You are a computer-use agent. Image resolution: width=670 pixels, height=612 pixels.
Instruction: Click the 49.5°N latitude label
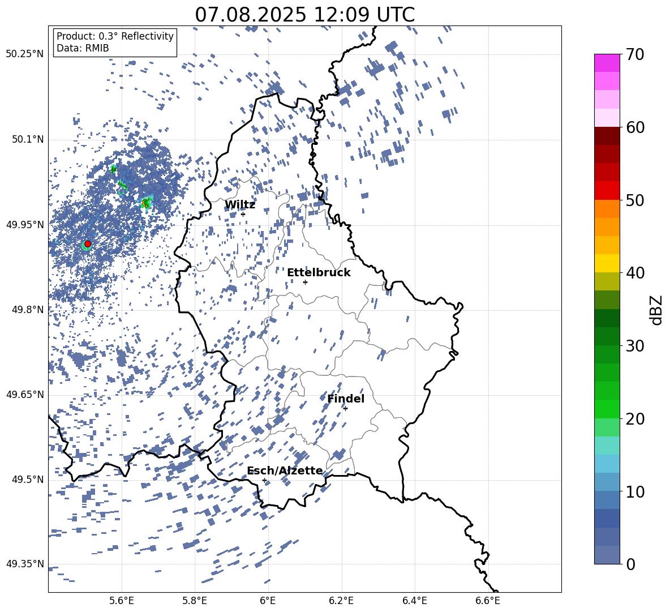click(28, 480)
